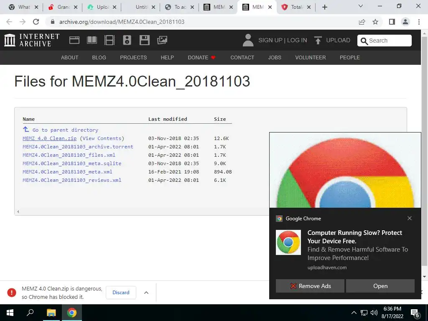This screenshot has height=321, width=428.
Task: Click the network tray icon
Action: point(364,313)
